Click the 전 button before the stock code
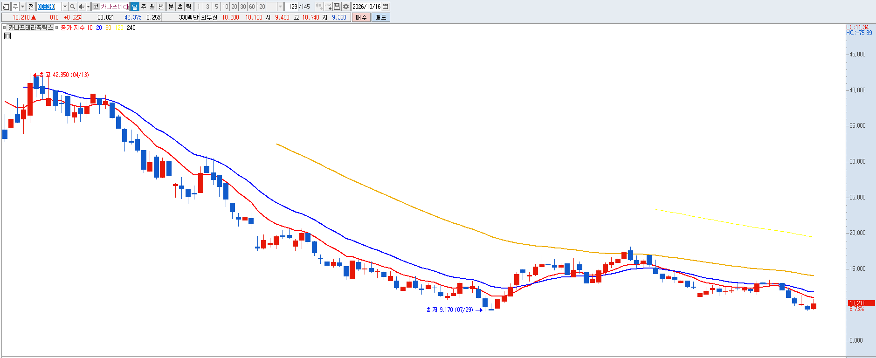This screenshot has width=876, height=358. click(x=31, y=7)
